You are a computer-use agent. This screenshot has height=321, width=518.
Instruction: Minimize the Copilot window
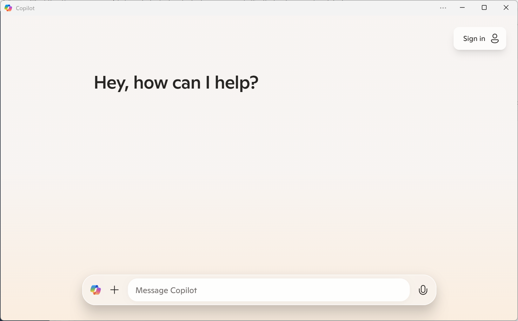point(462,8)
